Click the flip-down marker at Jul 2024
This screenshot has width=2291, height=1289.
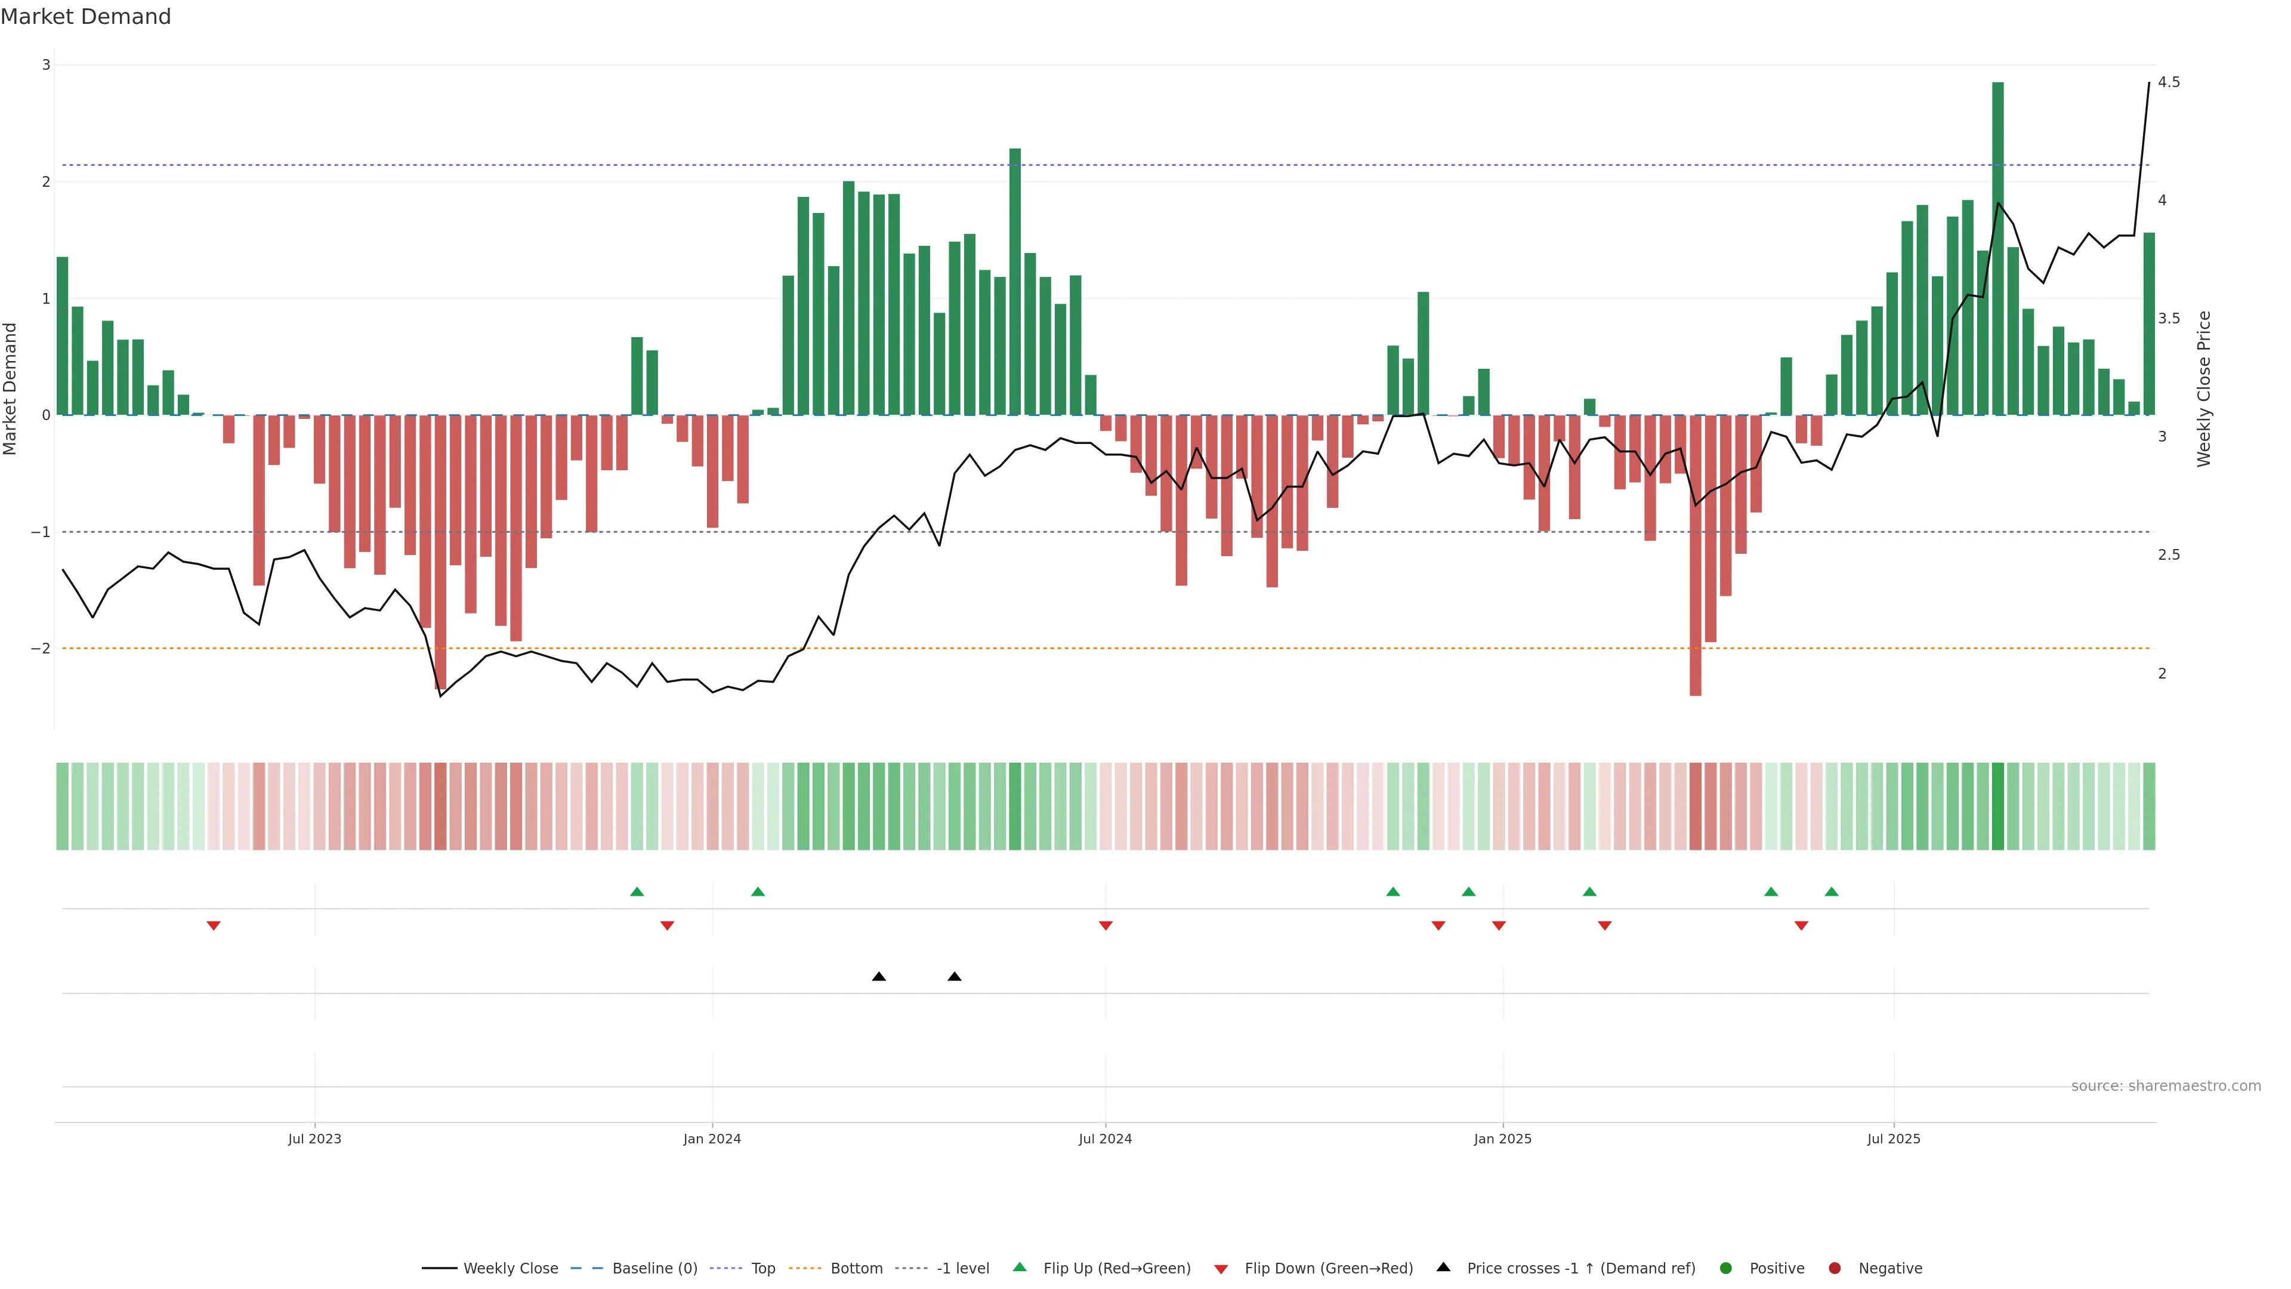(x=1106, y=926)
